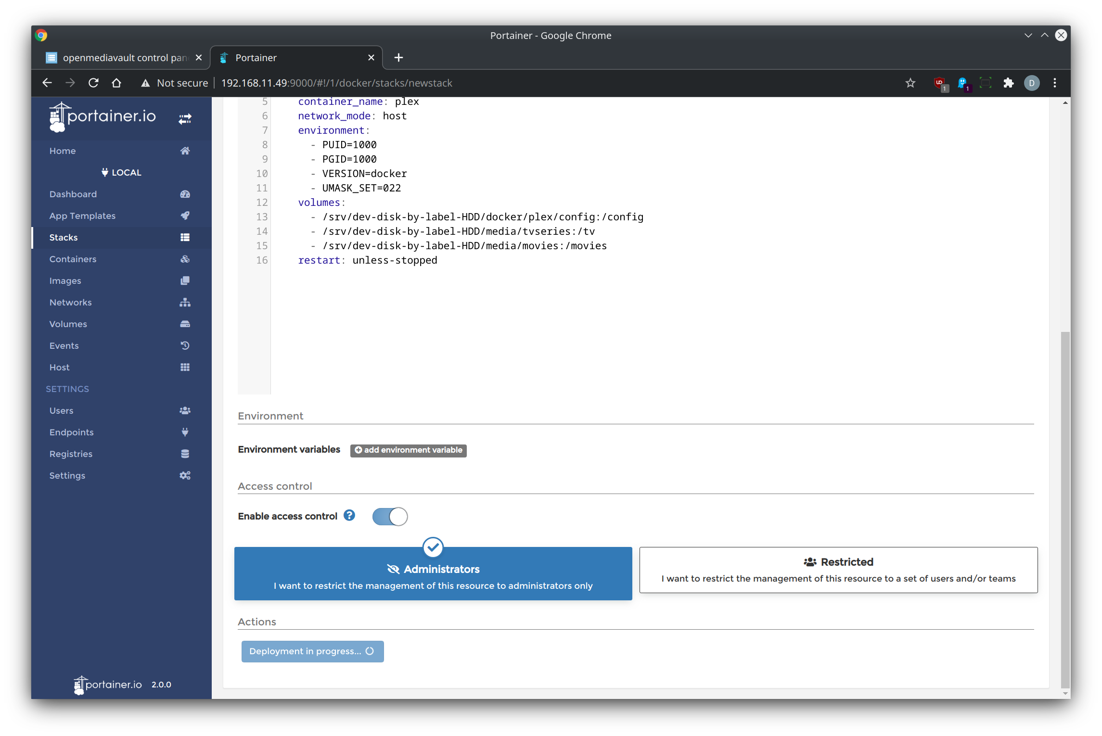Choose the Restricted access option
This screenshot has width=1102, height=736.
pos(838,570)
